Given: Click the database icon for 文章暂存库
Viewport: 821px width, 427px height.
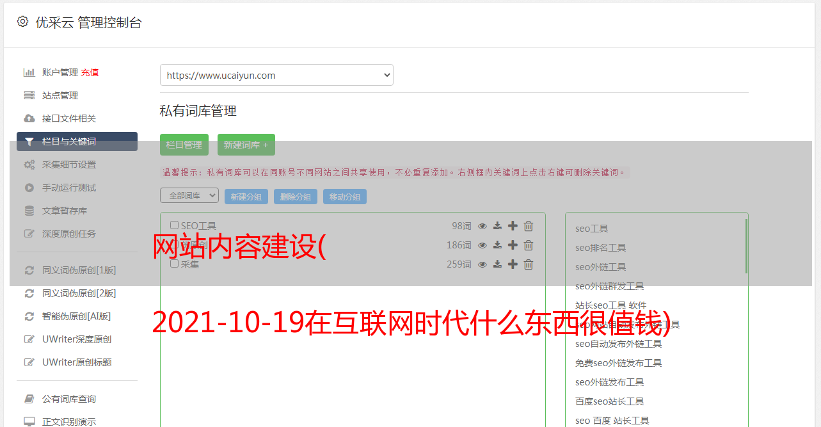Looking at the screenshot, I should click(x=29, y=211).
